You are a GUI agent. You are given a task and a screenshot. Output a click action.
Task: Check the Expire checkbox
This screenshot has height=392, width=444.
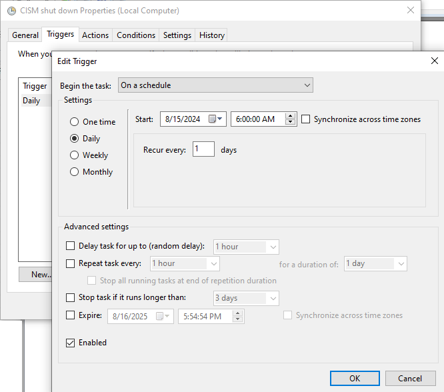[71, 315]
